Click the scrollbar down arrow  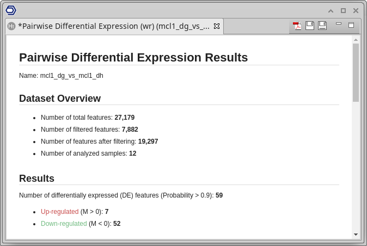pos(356,234)
